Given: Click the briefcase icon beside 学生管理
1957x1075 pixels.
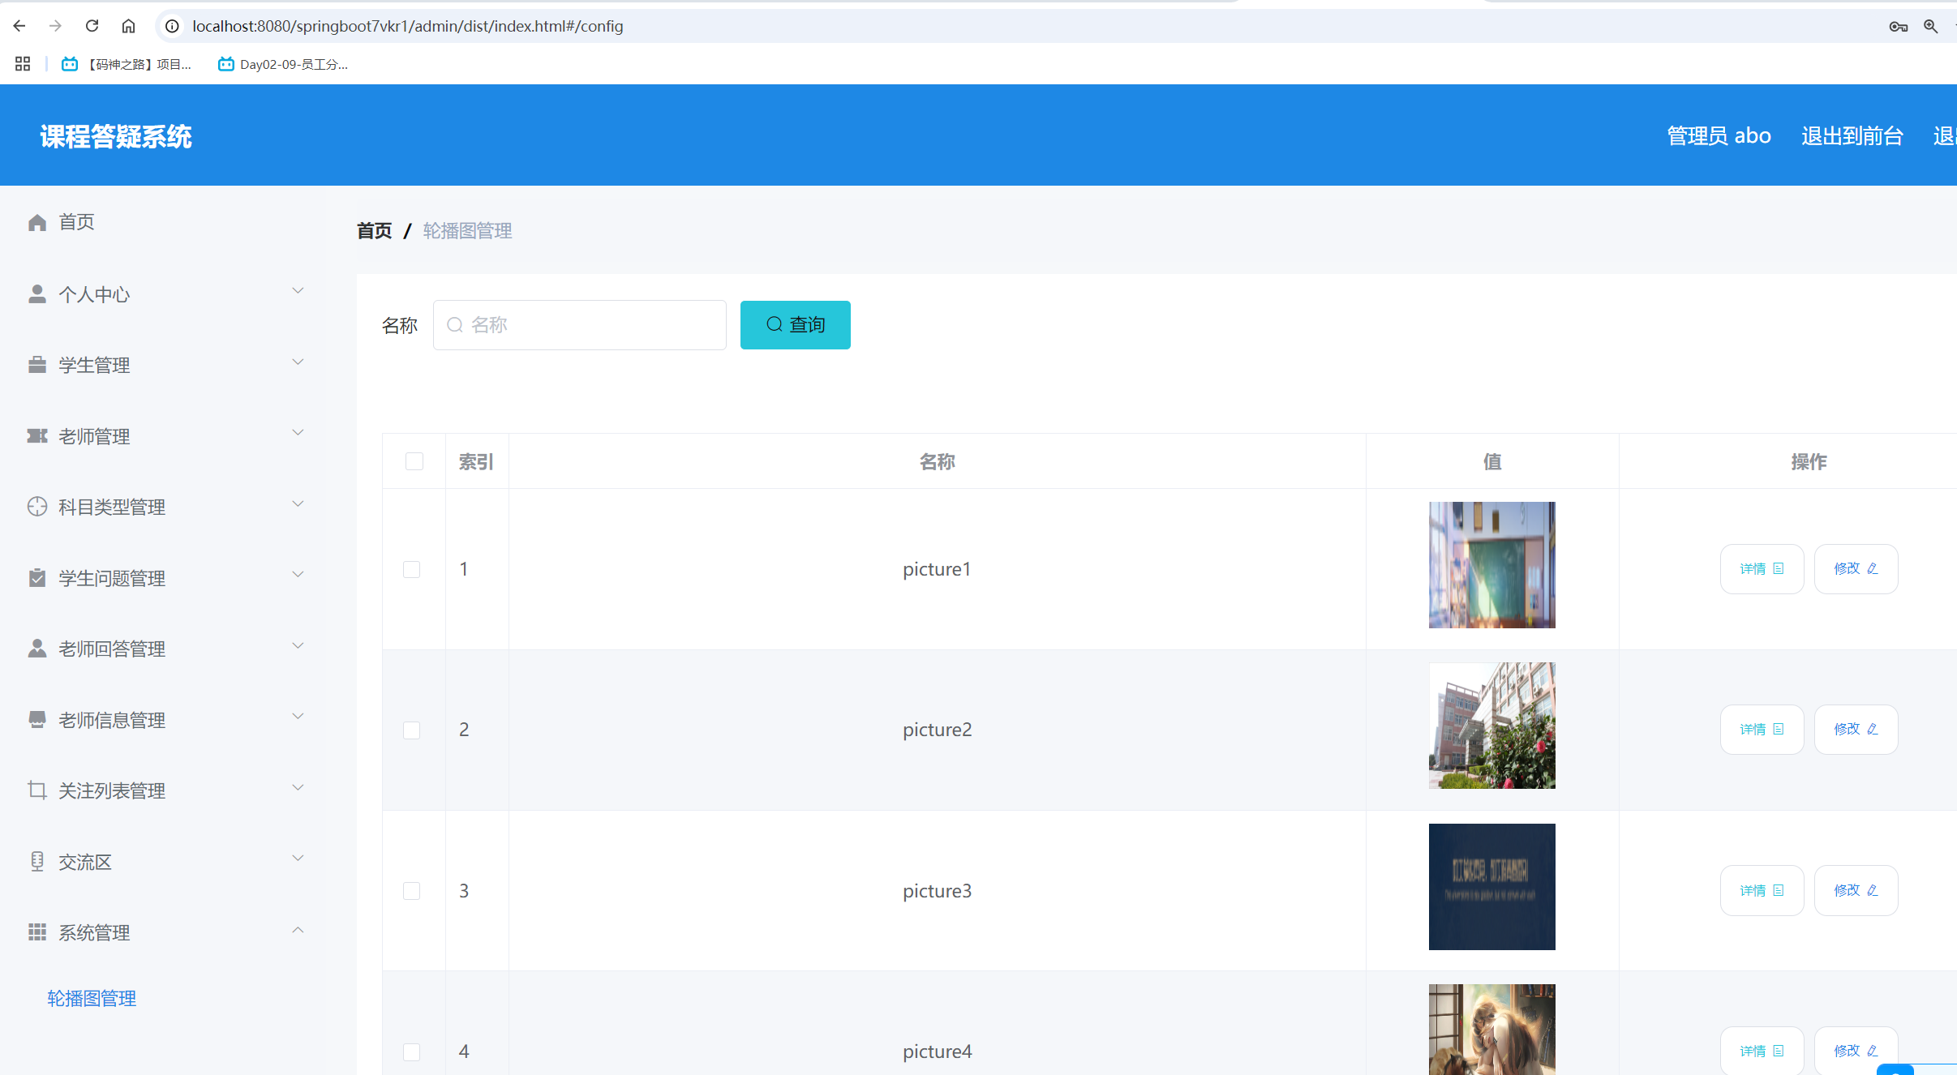Looking at the screenshot, I should 37,365.
